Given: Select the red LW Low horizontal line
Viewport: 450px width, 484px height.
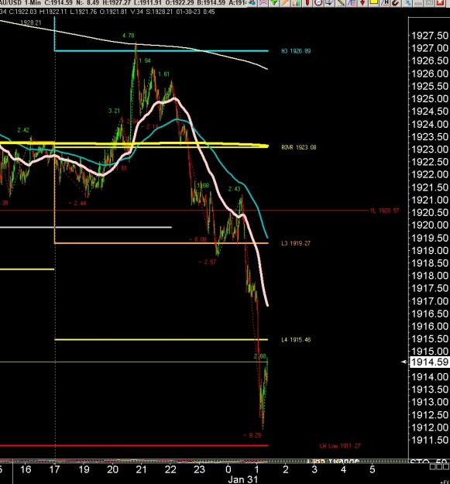Looking at the screenshot, I should 134,445.
